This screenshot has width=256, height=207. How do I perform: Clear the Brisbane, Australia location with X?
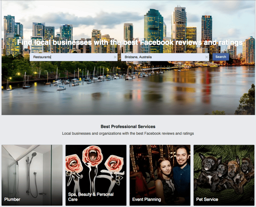206,57
